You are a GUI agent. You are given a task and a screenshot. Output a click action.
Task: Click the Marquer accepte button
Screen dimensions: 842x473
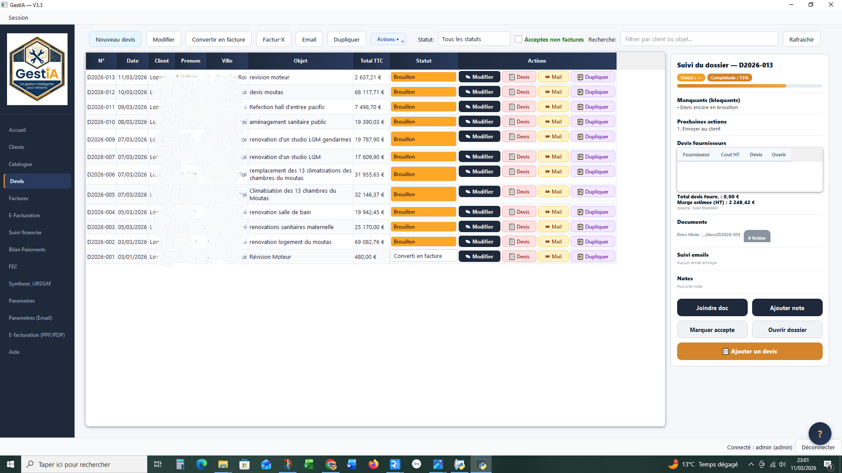click(x=712, y=330)
